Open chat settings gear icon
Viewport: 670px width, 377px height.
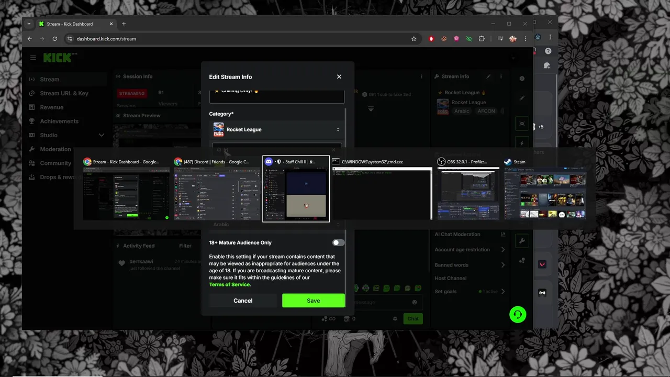tap(395, 318)
